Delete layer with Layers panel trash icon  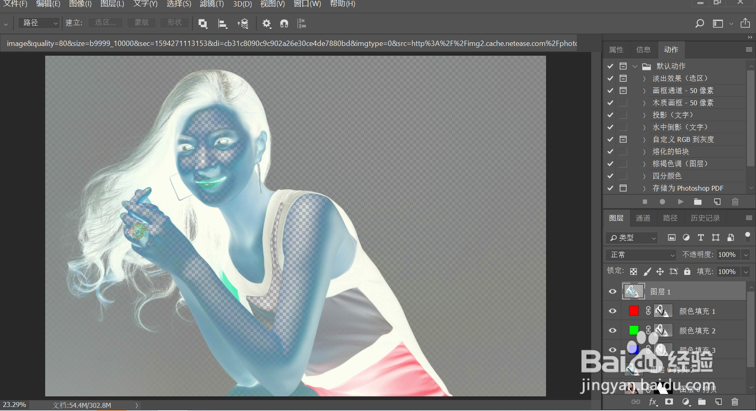pos(735,402)
